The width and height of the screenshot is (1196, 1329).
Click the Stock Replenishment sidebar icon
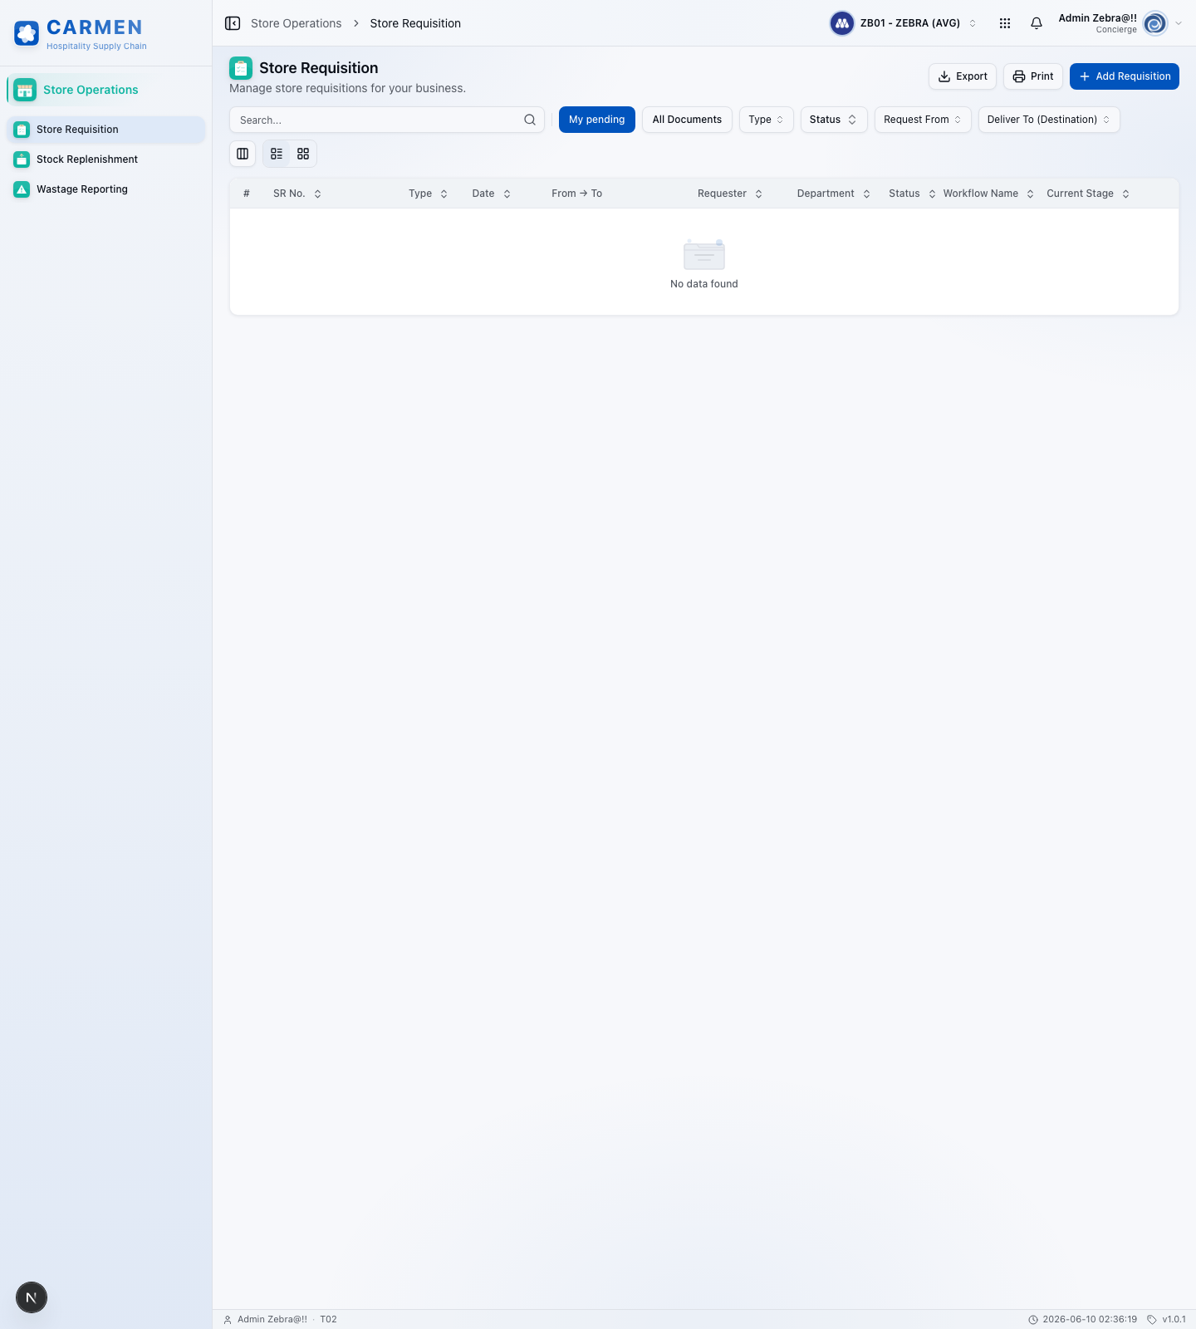click(x=22, y=159)
